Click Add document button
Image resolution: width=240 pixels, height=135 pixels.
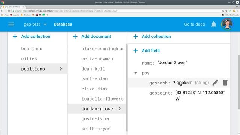[92, 37]
